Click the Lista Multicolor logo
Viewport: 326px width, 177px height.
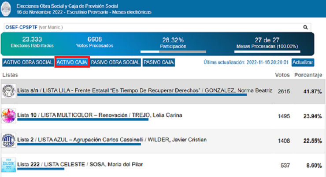[9, 116]
